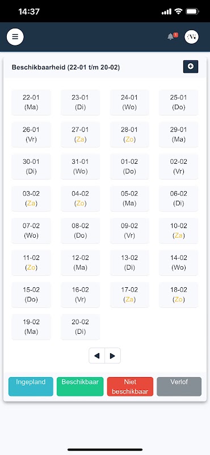The image size is (210, 455).
Task: Open day 27-01 (Za)
Action: tap(80, 134)
